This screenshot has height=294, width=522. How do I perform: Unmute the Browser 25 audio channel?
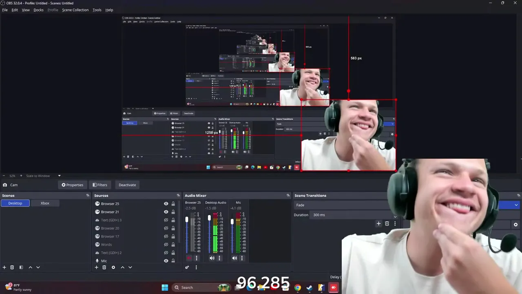[189, 258]
